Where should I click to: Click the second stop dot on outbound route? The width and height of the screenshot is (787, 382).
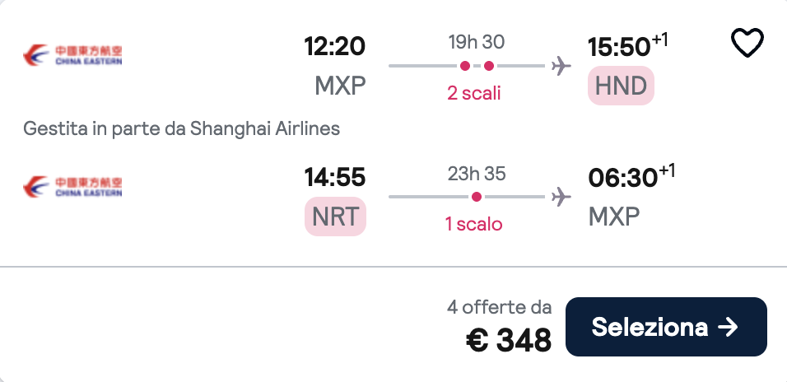click(x=489, y=66)
